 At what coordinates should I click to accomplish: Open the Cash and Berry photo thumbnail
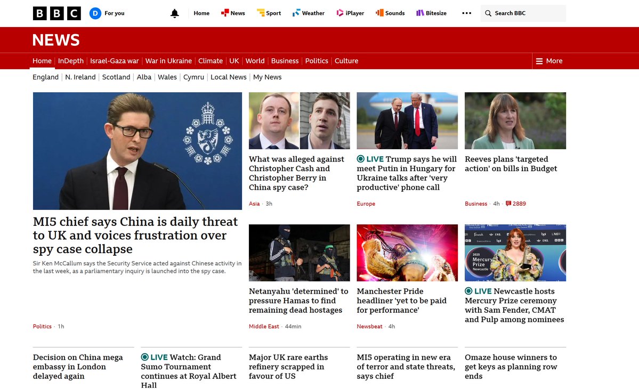point(300,120)
